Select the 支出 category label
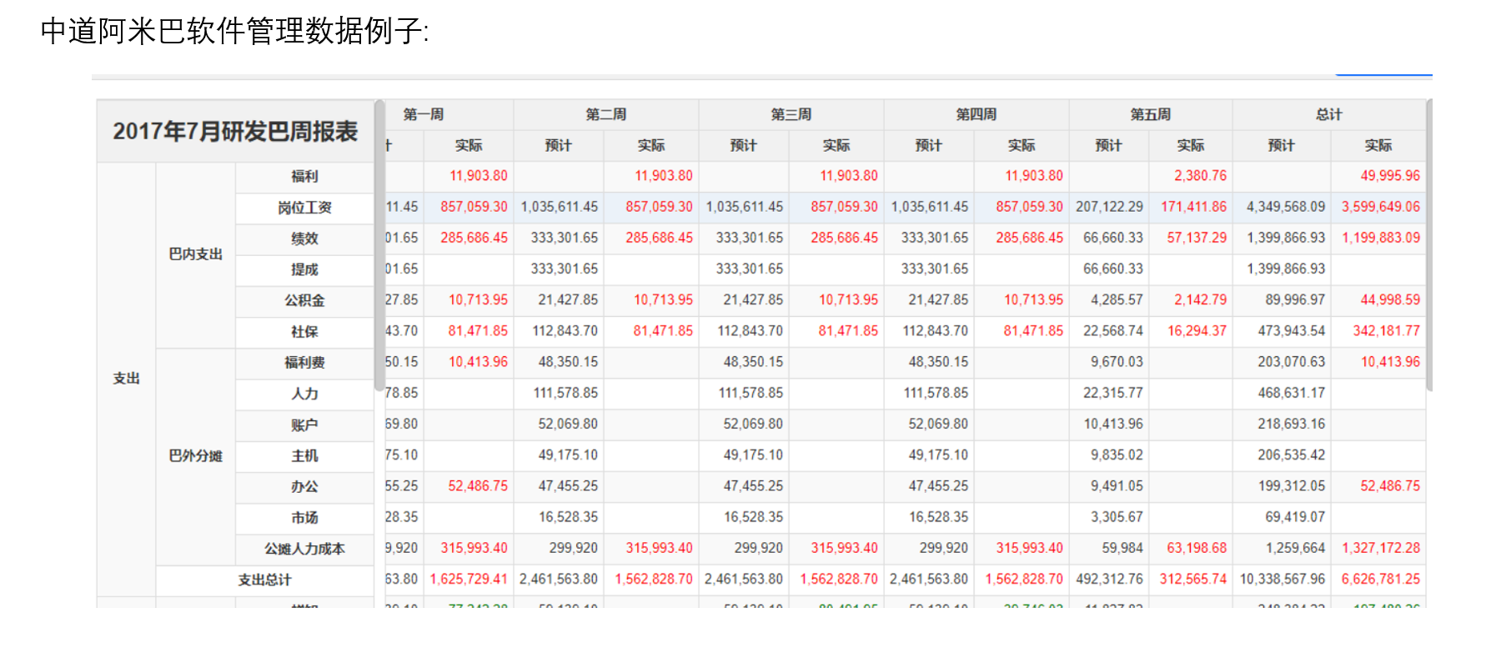The width and height of the screenshot is (1486, 668). [x=126, y=378]
